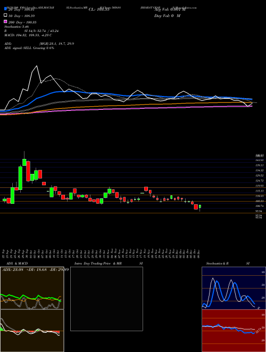Click the 119.93 price axis label
Image resolution: width=266 pixels, height=352 pixels.
tap(259, 186)
